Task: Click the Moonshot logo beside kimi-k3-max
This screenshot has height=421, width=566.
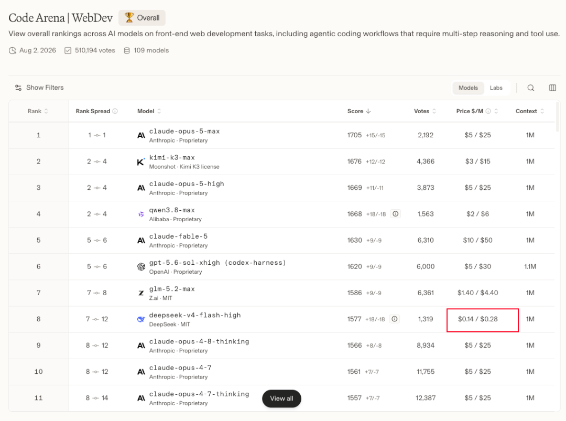Action: point(141,161)
